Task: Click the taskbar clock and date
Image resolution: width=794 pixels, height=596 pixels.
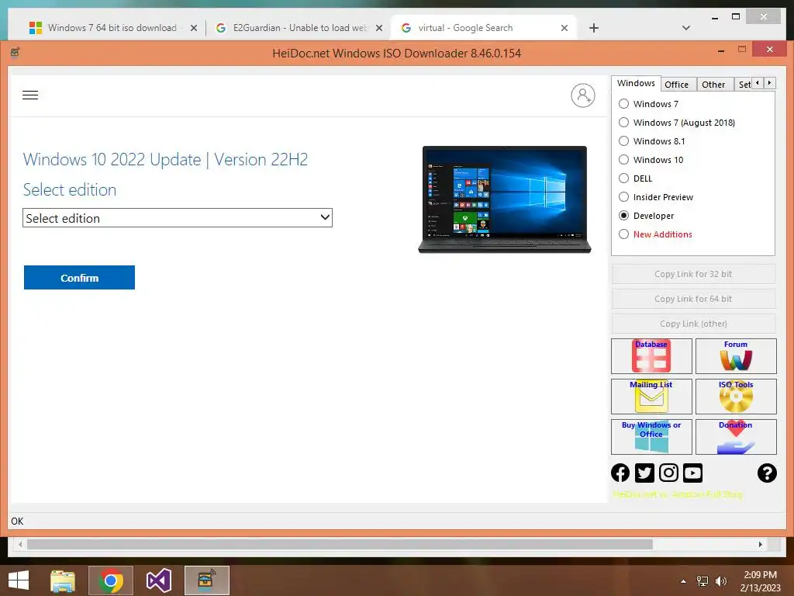Action: point(760,581)
